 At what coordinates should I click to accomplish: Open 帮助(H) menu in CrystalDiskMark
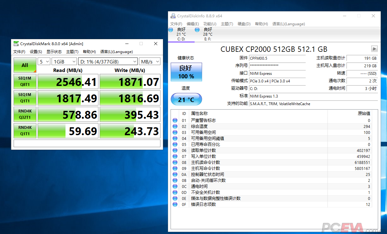[89, 52]
